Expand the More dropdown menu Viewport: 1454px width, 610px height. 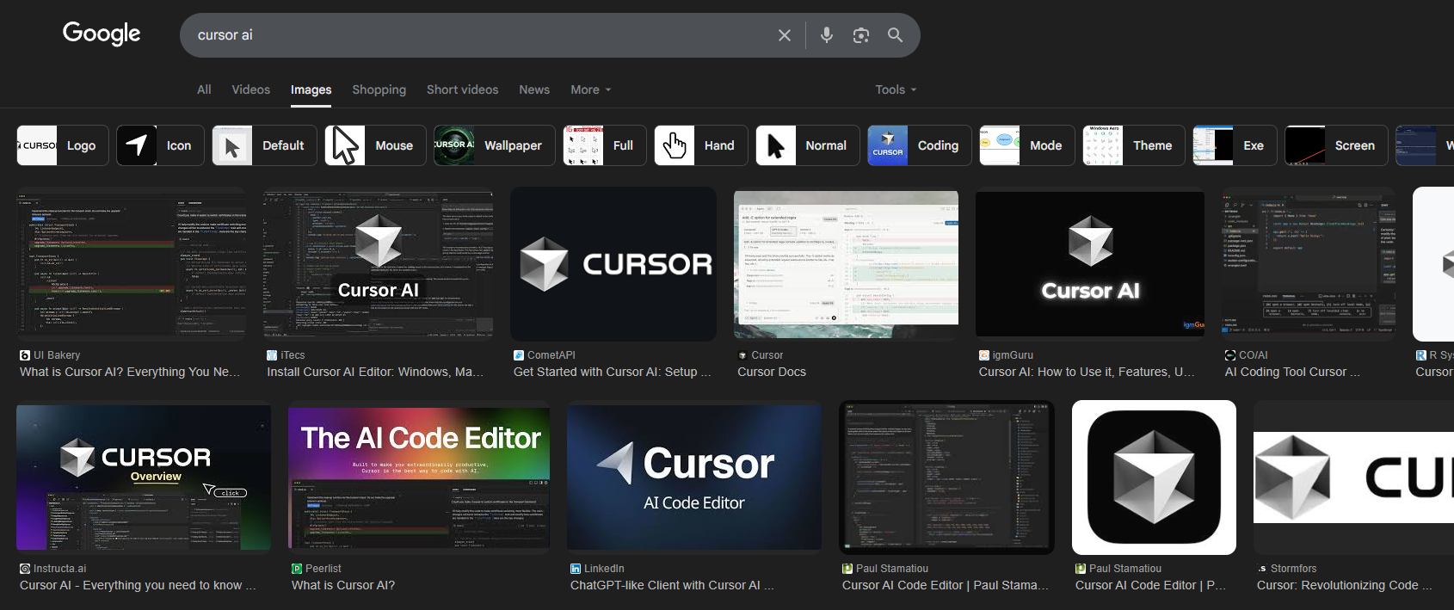590,89
